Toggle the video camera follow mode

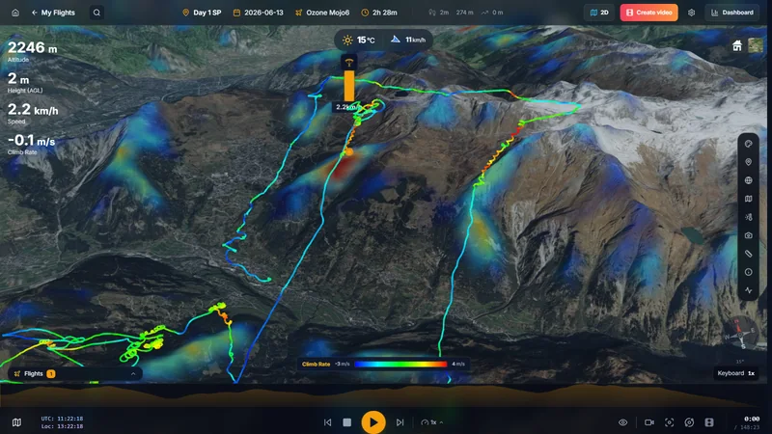[648, 422]
